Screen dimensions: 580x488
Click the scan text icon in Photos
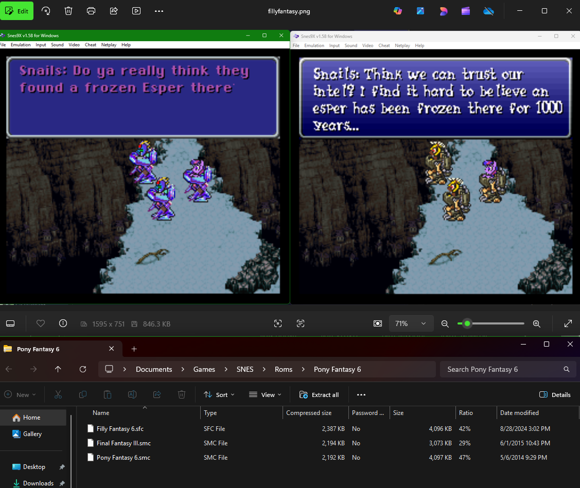coord(301,324)
